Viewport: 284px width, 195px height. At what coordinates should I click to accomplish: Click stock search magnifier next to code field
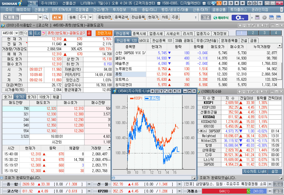coord(25,33)
